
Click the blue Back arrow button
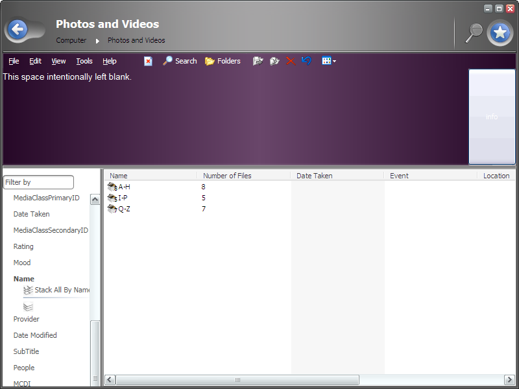pos(18,29)
